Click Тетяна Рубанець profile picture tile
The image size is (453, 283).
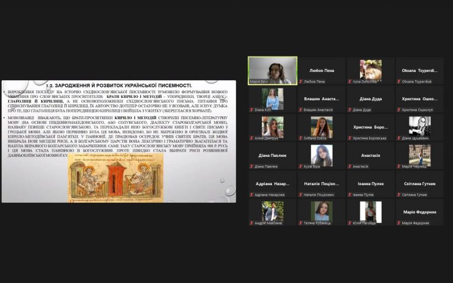tap(321, 212)
